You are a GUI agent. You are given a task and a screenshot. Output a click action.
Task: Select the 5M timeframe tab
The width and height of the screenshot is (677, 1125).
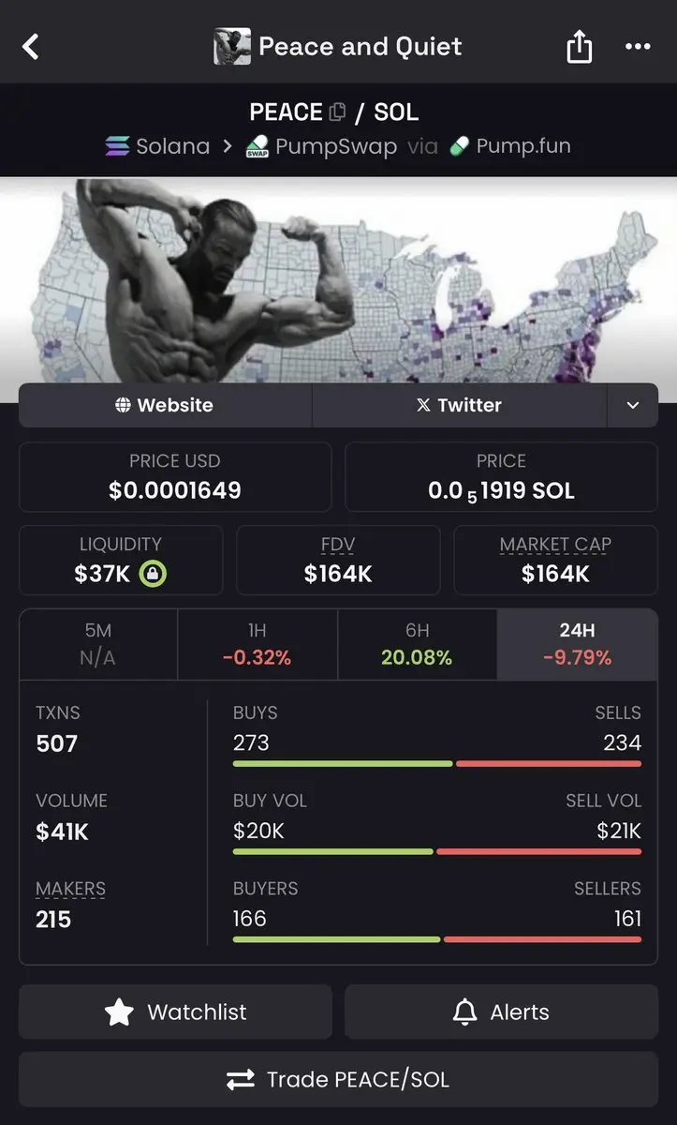coord(98,644)
